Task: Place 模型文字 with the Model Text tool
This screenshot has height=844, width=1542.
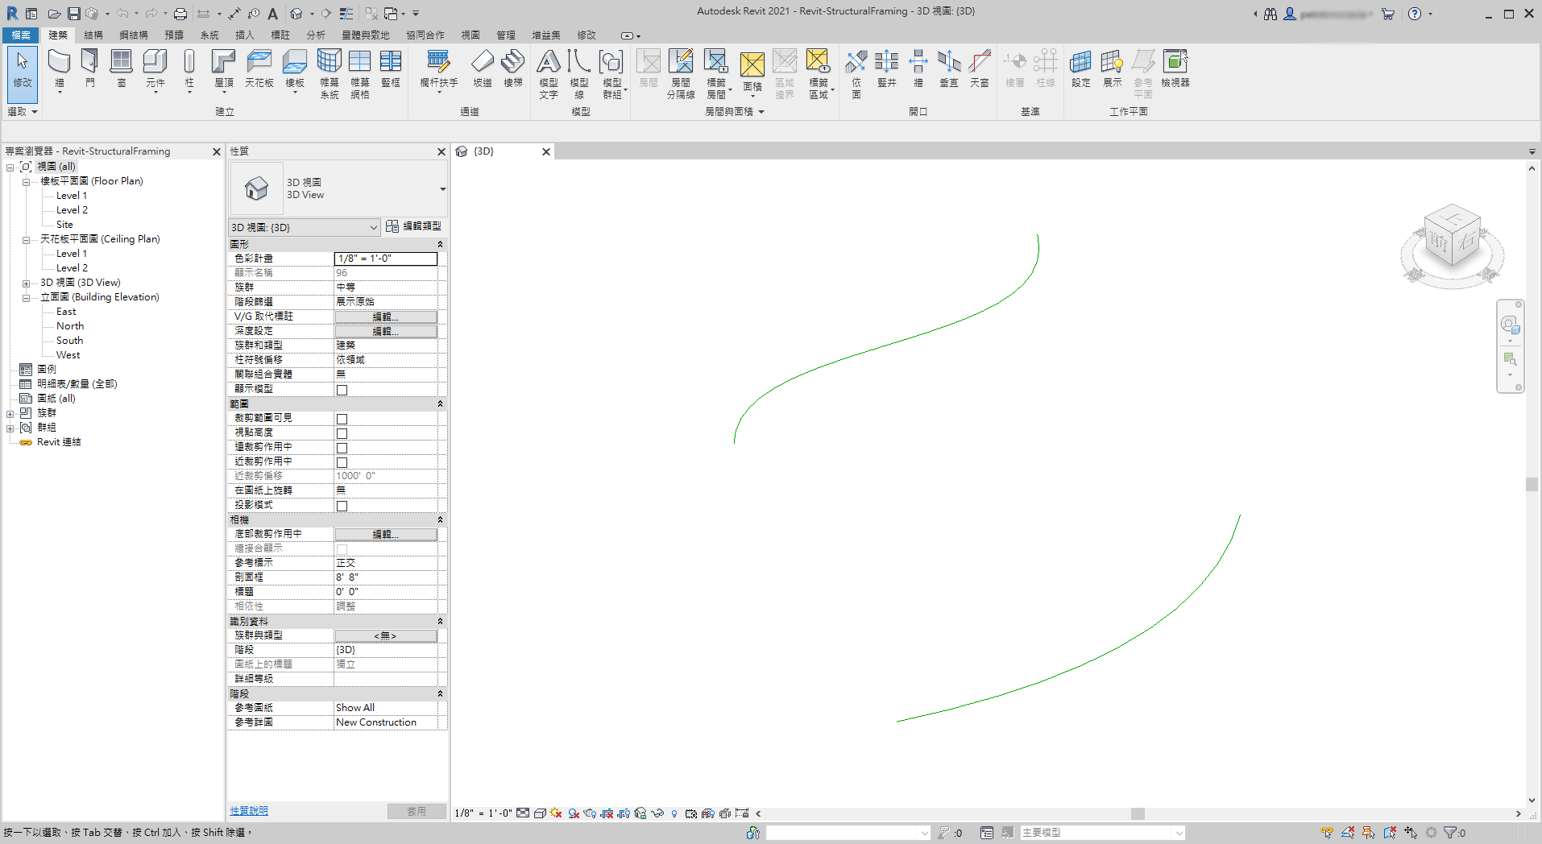Action: coord(549,72)
